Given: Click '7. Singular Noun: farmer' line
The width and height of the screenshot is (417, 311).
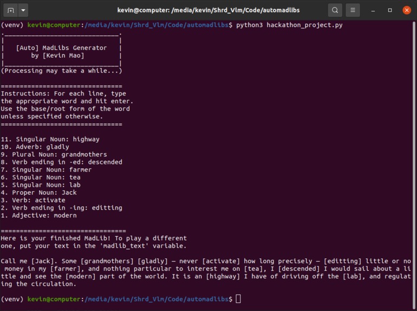Looking at the screenshot, I should [x=46, y=170].
